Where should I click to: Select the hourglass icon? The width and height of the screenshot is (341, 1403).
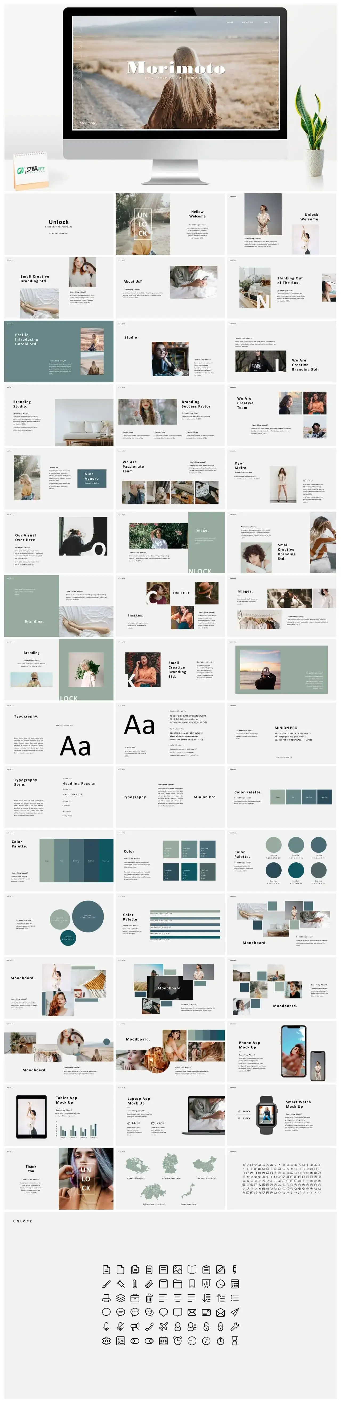coord(235,1340)
